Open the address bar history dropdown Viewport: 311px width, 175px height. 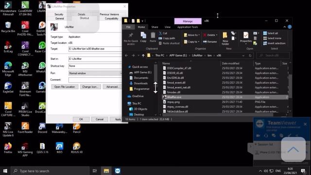click(x=243, y=55)
